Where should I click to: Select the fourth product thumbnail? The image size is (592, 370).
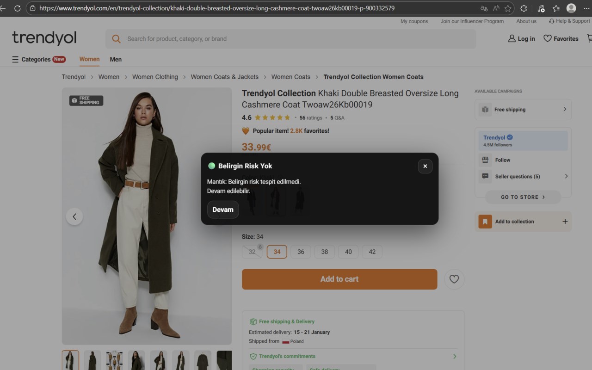(136, 360)
